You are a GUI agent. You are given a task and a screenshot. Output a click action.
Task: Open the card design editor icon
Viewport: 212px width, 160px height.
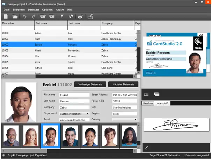pyautogui.click(x=90, y=17)
